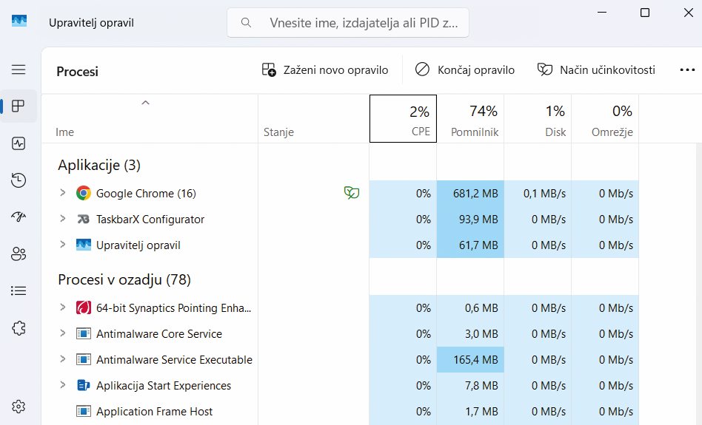Viewport: 702px width, 425px height.
Task: Click the process search input field
Action: click(348, 22)
